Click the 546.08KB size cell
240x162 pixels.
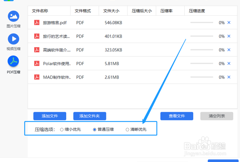[113, 23]
